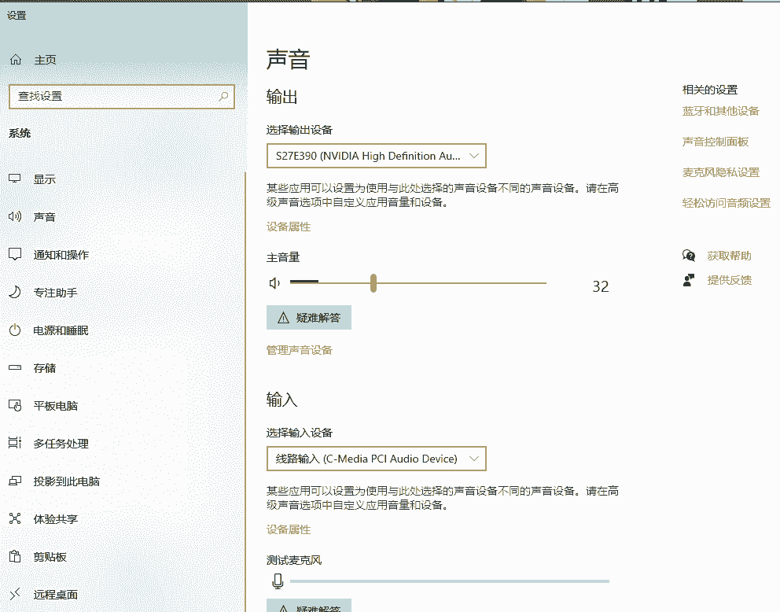Click the 输入 section heading
Image resolution: width=780 pixels, height=612 pixels.
click(281, 400)
